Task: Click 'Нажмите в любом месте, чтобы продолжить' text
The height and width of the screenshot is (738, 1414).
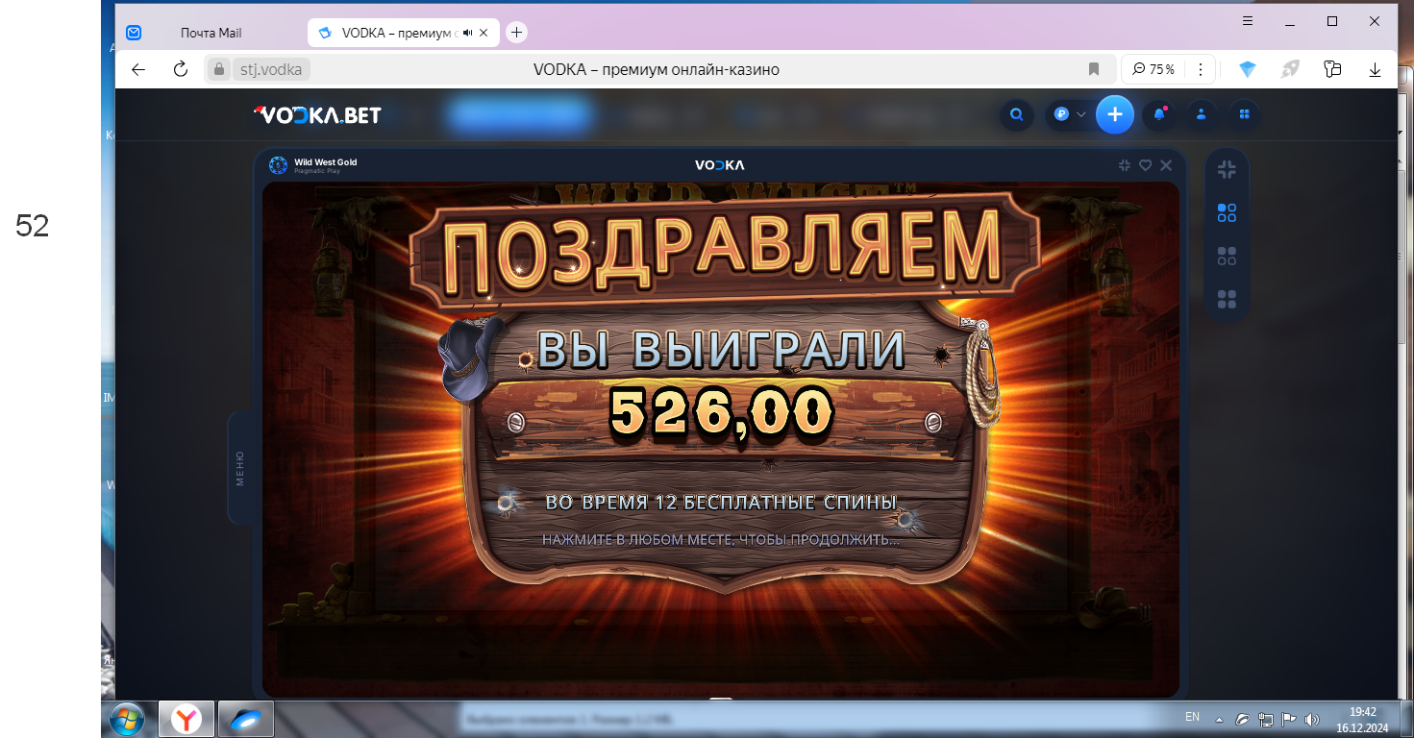Action: tap(721, 540)
